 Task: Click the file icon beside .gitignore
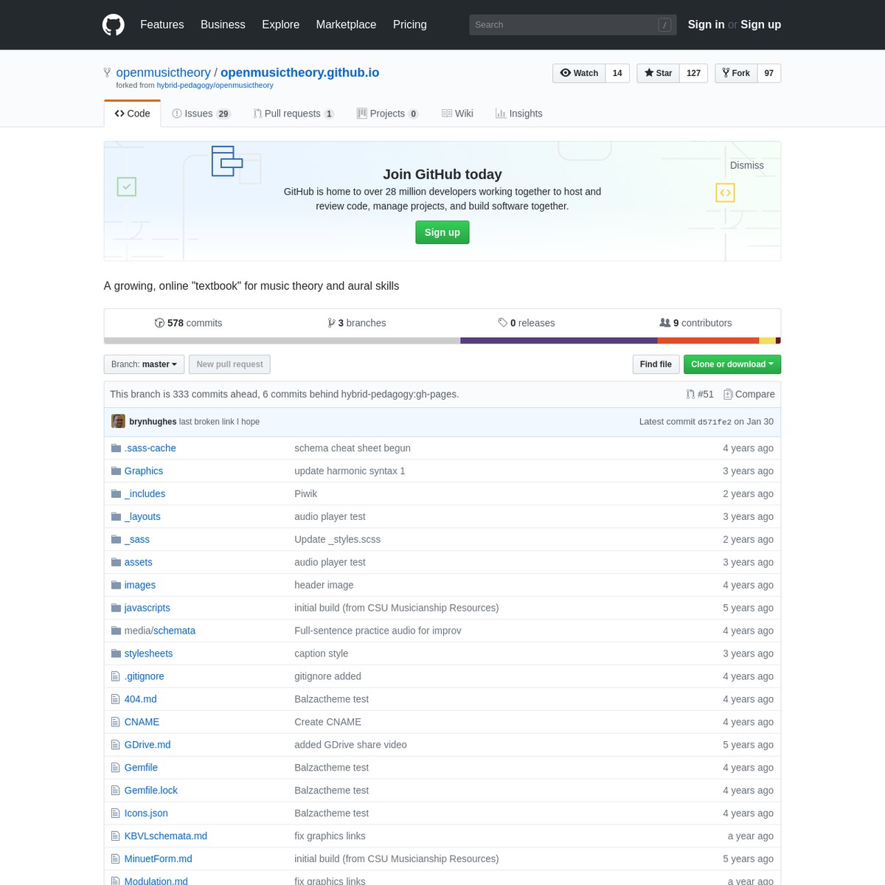point(115,676)
